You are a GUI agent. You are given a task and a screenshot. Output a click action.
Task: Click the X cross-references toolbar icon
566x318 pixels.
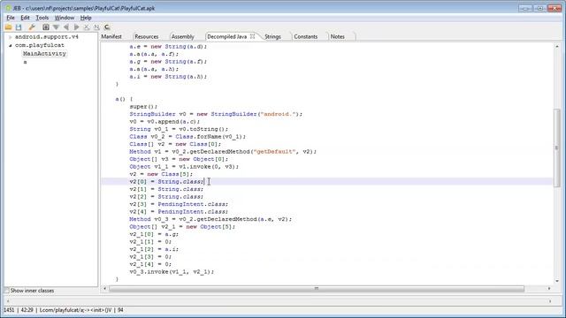point(87,27)
